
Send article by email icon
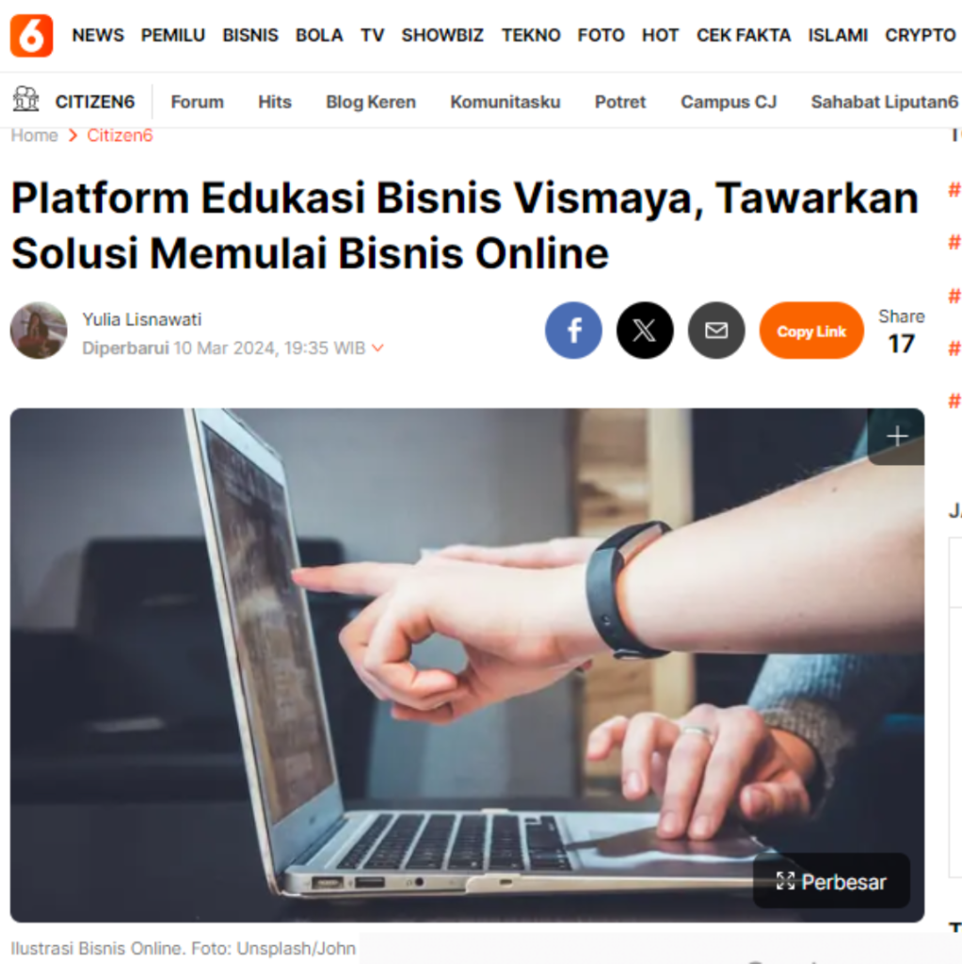pos(716,330)
